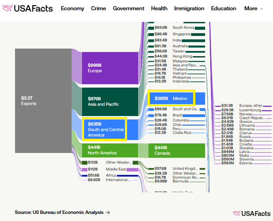Click the Thailand $21.4B label
This screenshot has width=273, height=221.
coord(171,69)
